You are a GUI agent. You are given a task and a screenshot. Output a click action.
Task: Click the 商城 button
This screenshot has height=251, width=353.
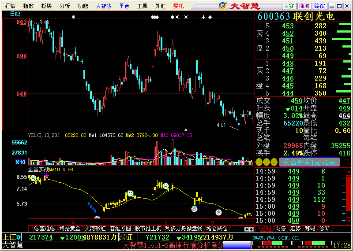click(304, 6)
